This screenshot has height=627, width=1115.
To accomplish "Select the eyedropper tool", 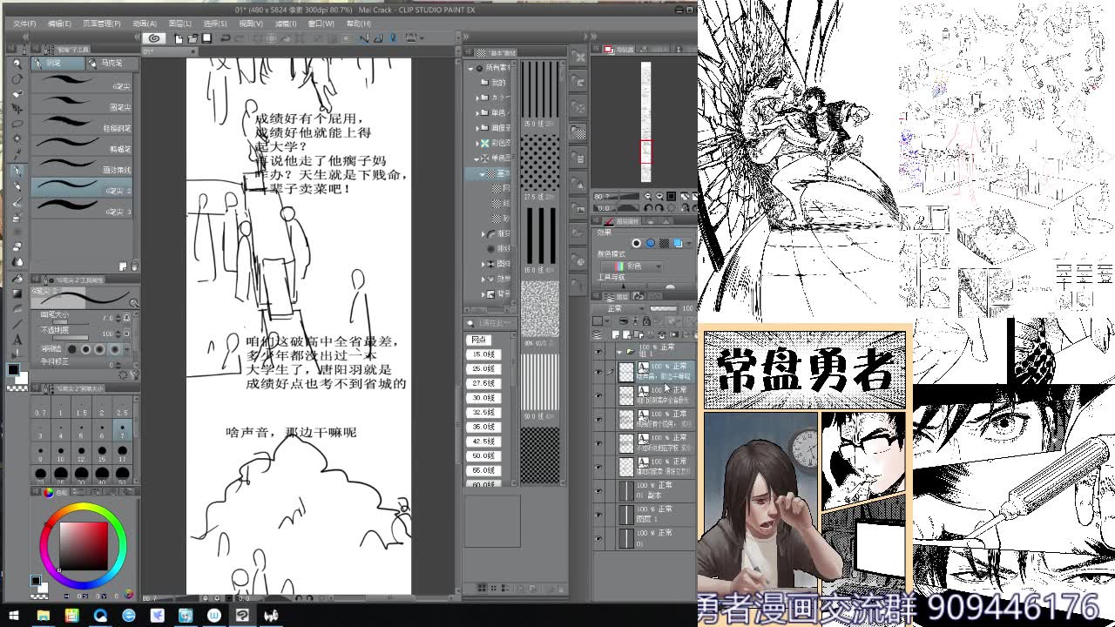I will tap(17, 155).
